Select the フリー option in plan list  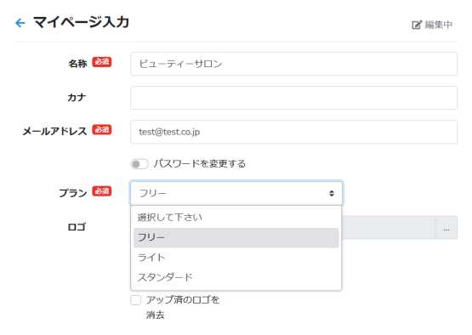(236, 237)
